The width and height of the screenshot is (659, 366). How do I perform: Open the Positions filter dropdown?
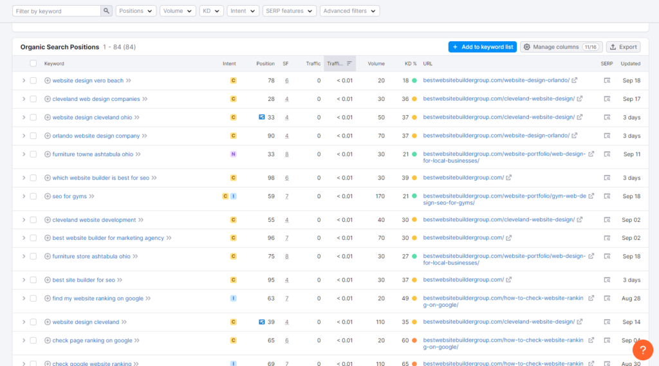pos(136,11)
